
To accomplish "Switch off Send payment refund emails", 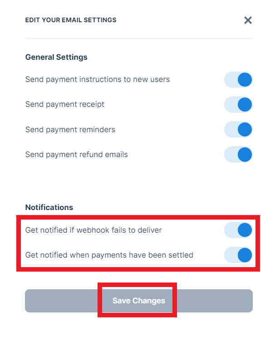I will (238, 154).
